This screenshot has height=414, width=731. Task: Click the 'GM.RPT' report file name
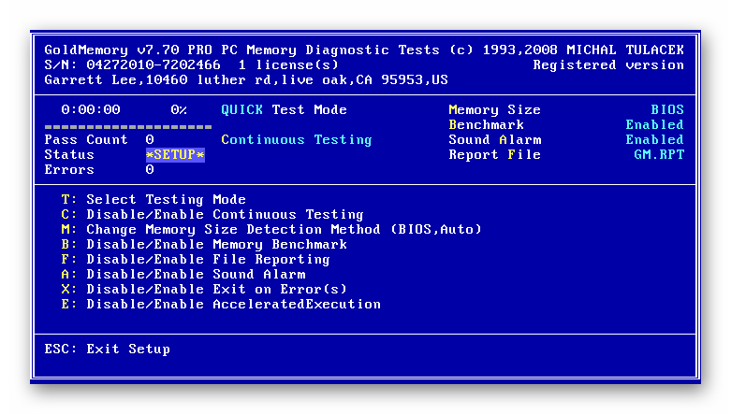coord(659,154)
